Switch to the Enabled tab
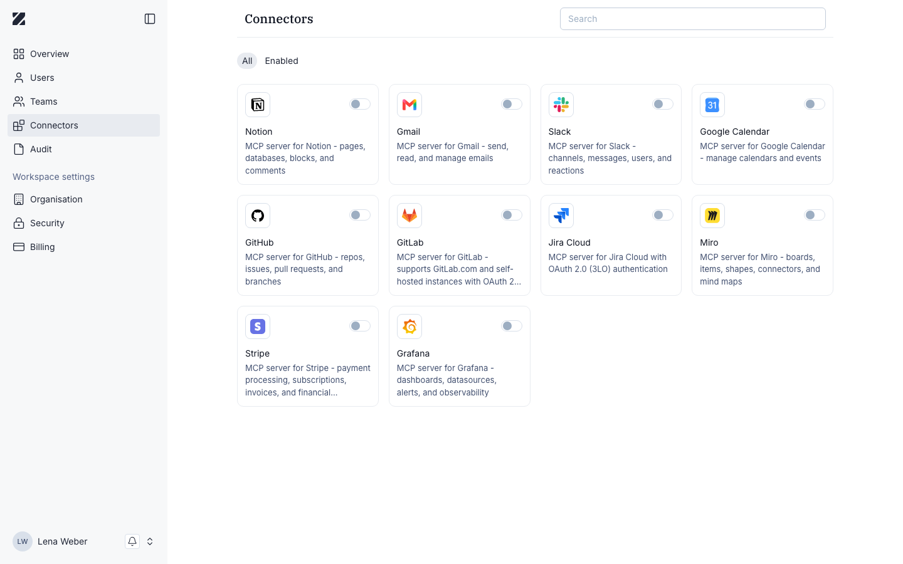903x564 pixels. tap(282, 61)
